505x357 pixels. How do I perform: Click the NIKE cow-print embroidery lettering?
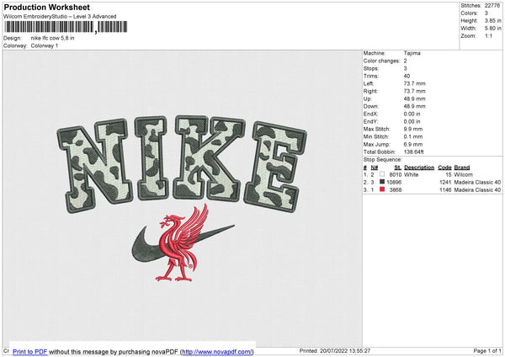coord(182,163)
